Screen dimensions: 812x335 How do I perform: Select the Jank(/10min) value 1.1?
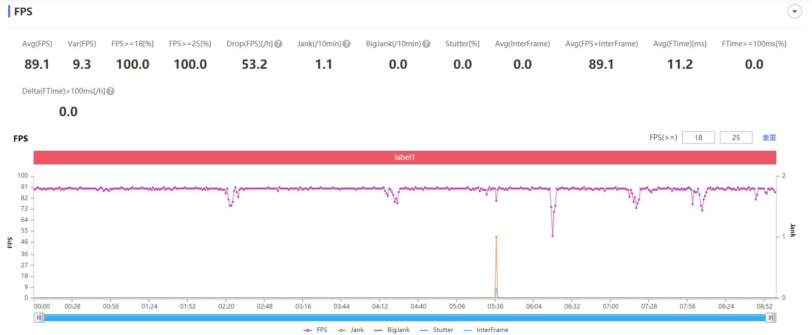324,64
